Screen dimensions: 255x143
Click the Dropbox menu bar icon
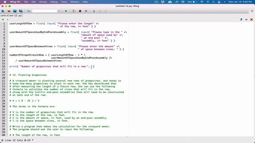click(x=163, y=2)
